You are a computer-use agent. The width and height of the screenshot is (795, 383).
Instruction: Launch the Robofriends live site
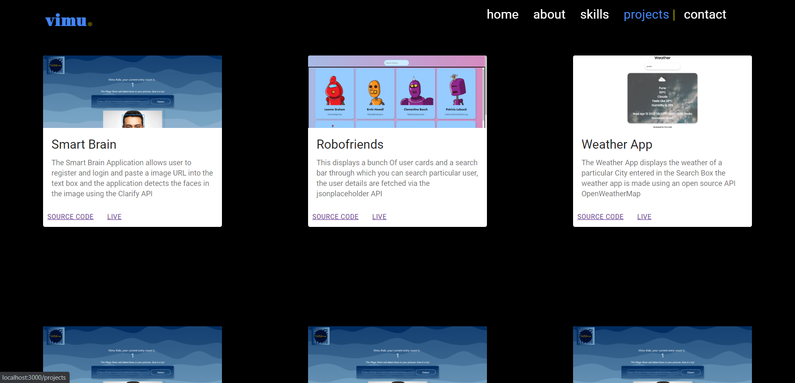379,217
